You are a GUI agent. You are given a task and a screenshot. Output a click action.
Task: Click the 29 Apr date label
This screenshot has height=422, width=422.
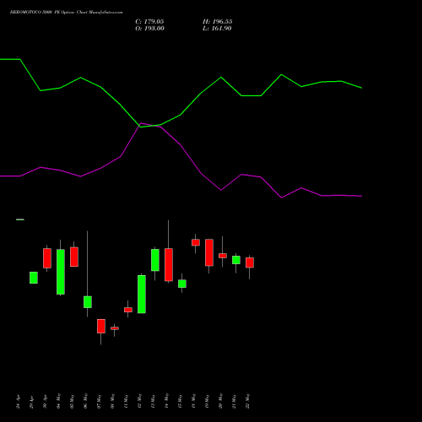coord(32,403)
